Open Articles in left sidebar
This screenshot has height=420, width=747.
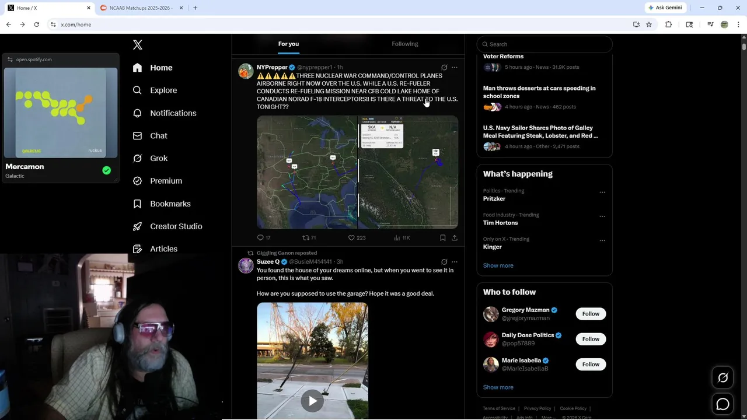[155, 249]
